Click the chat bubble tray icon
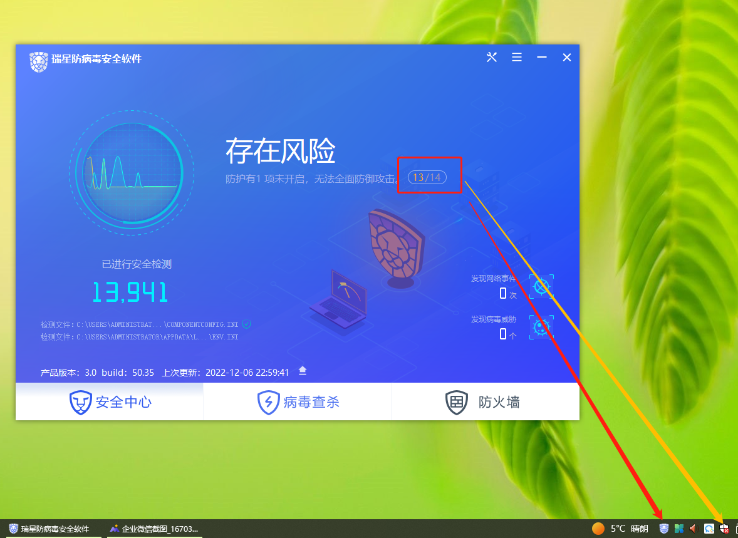This screenshot has height=538, width=738. pos(709,529)
